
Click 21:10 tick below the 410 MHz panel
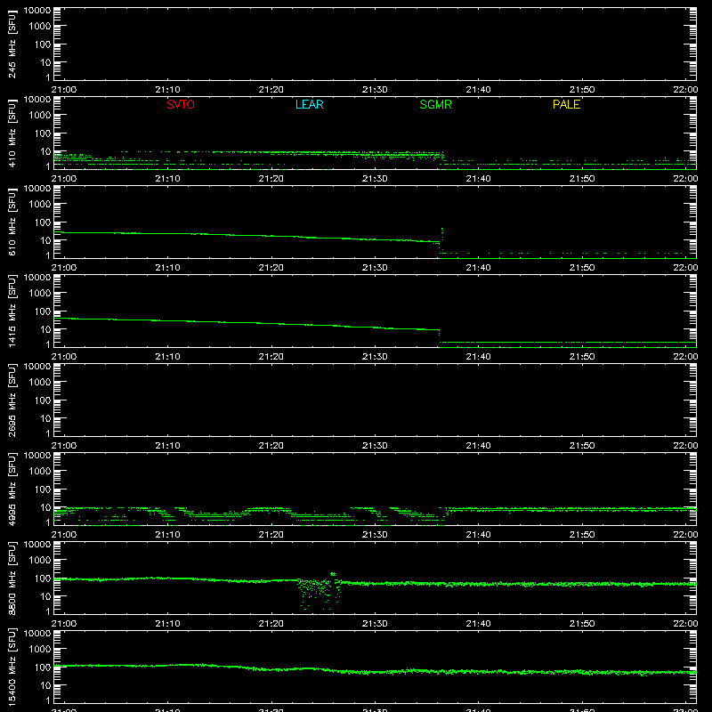pos(167,179)
